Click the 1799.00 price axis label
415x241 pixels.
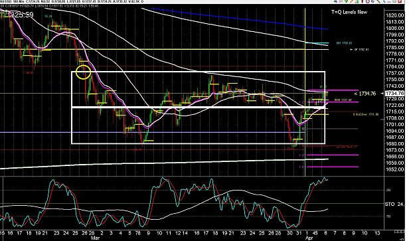[395, 35]
